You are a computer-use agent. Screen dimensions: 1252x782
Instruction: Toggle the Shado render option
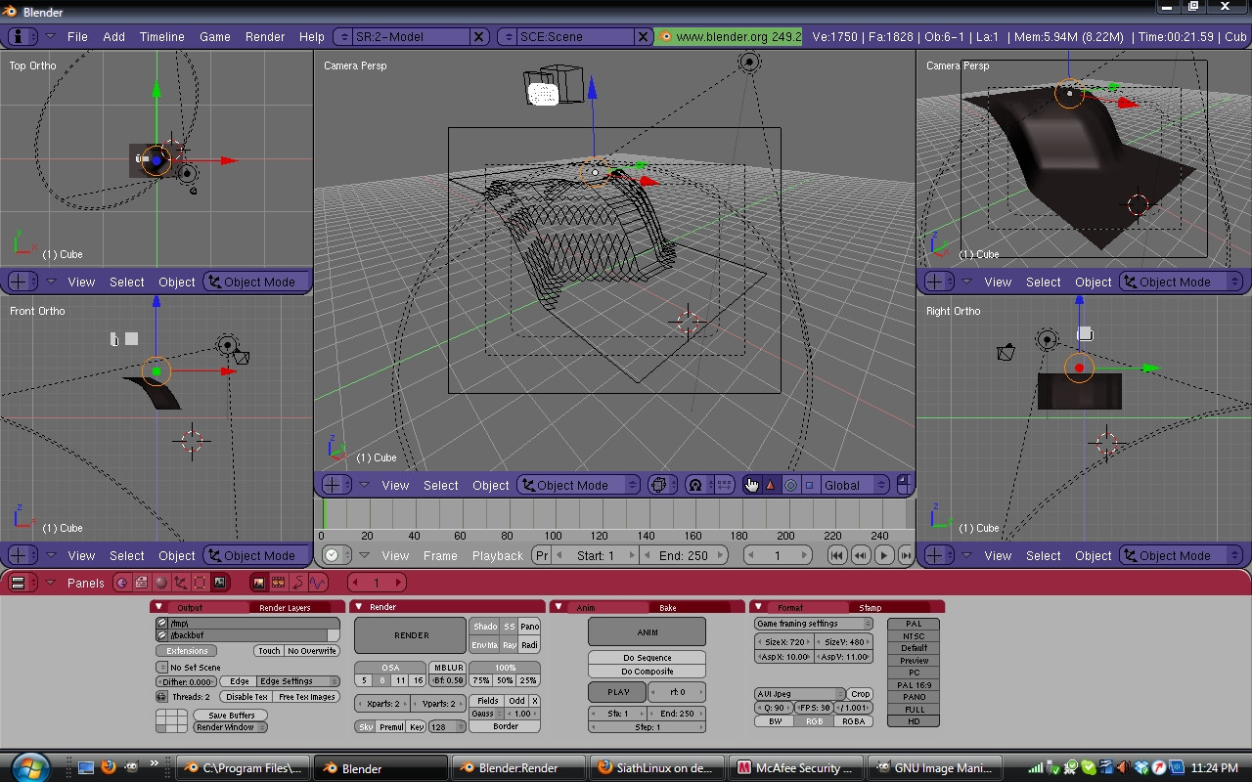click(x=485, y=627)
